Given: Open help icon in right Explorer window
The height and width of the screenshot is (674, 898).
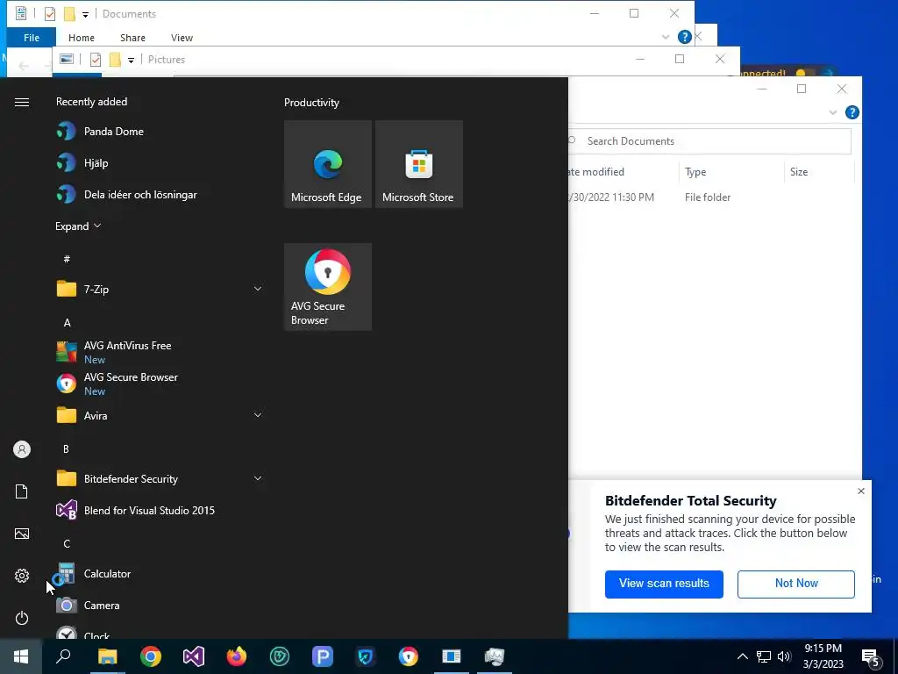Looking at the screenshot, I should point(852,112).
